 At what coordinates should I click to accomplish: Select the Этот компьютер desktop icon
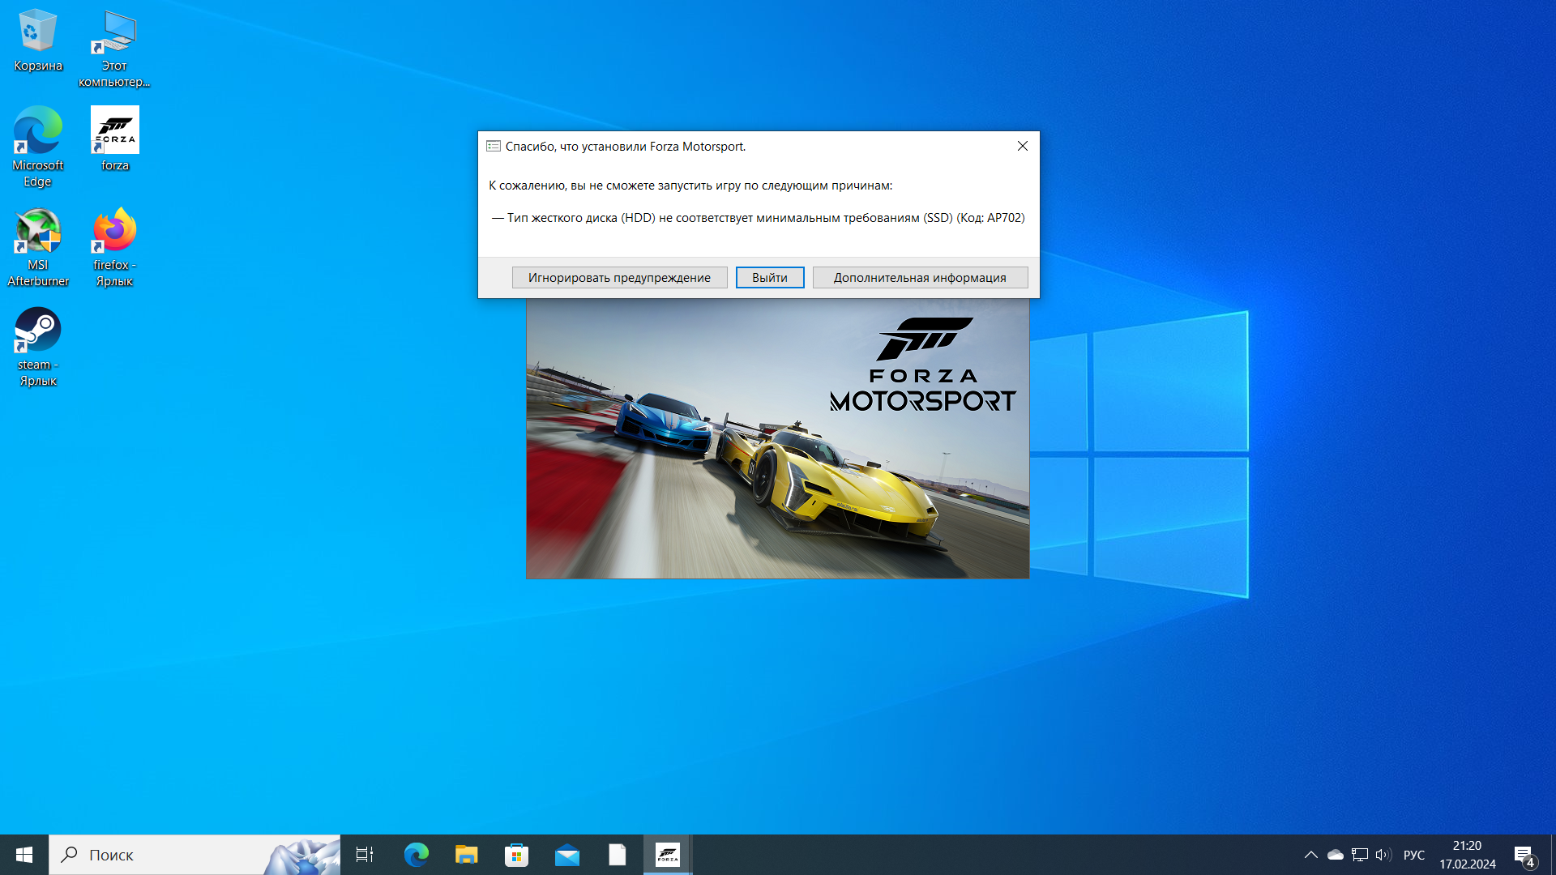pos(114,32)
